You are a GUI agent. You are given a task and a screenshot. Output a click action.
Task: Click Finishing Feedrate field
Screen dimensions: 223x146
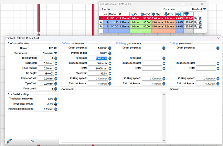152,58
